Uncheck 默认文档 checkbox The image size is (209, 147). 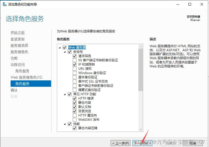click(75, 107)
